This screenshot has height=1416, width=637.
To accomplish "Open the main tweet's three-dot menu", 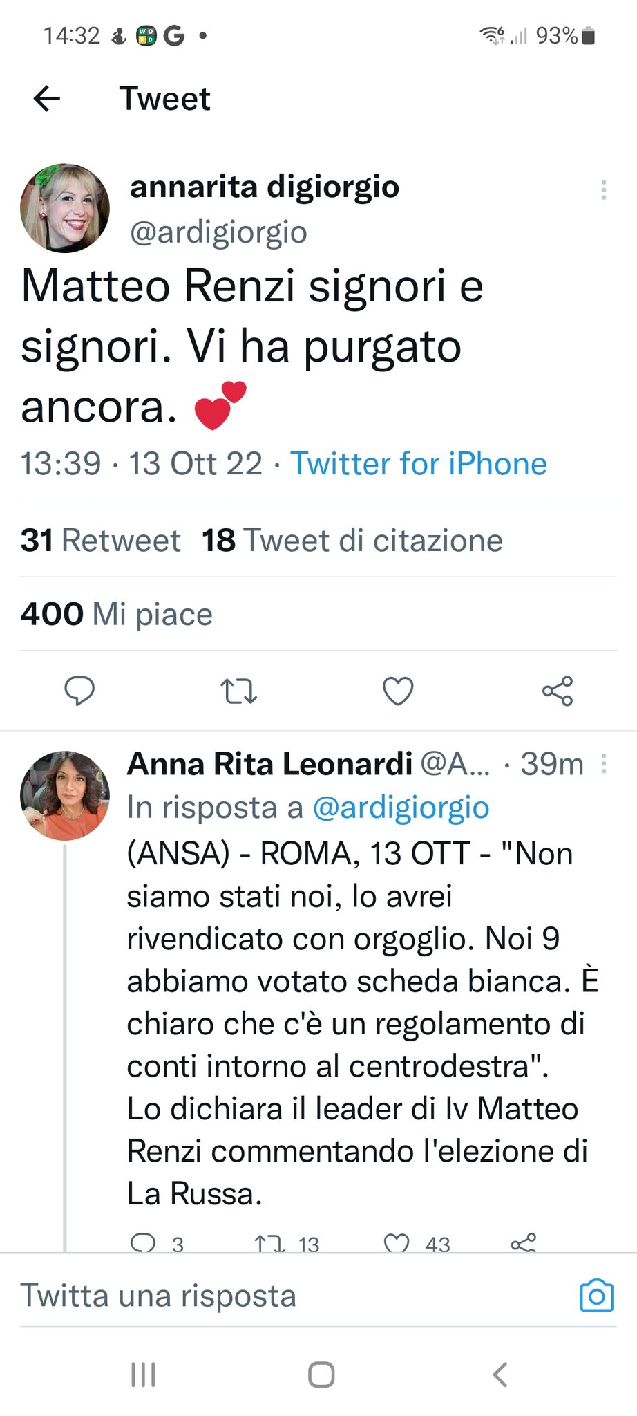I will click(604, 190).
